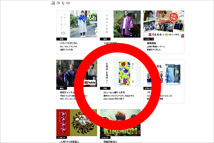Click the 連載 tag on SOU・SOU便り card
The width and height of the screenshot is (214, 143).
[105, 88]
